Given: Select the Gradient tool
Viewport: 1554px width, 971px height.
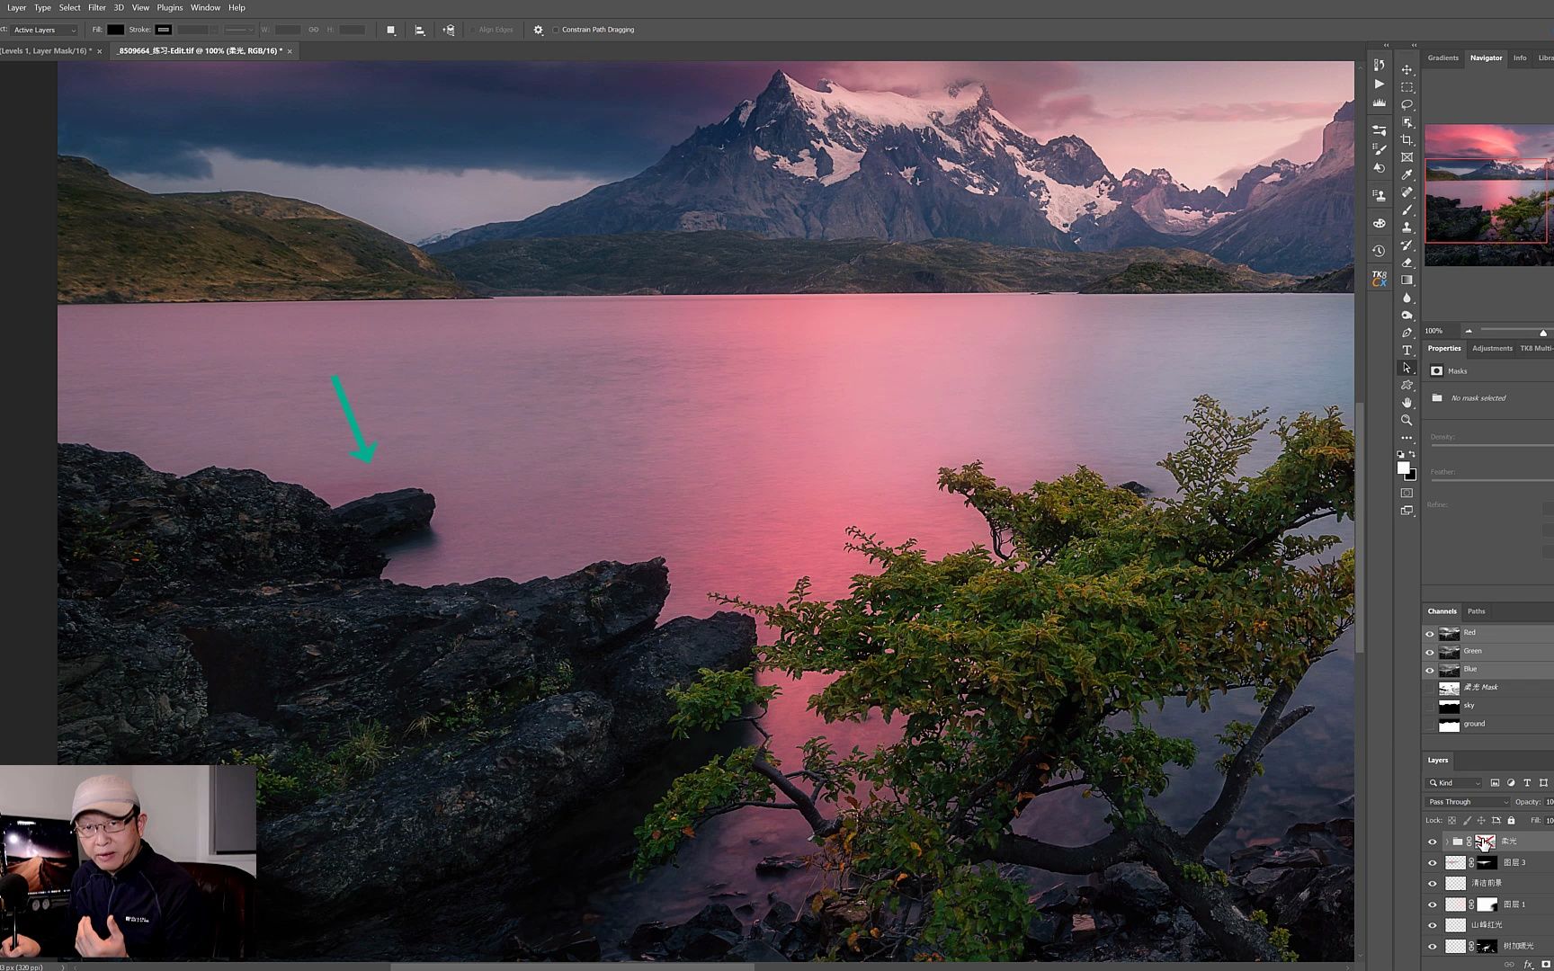Looking at the screenshot, I should [x=1407, y=281].
